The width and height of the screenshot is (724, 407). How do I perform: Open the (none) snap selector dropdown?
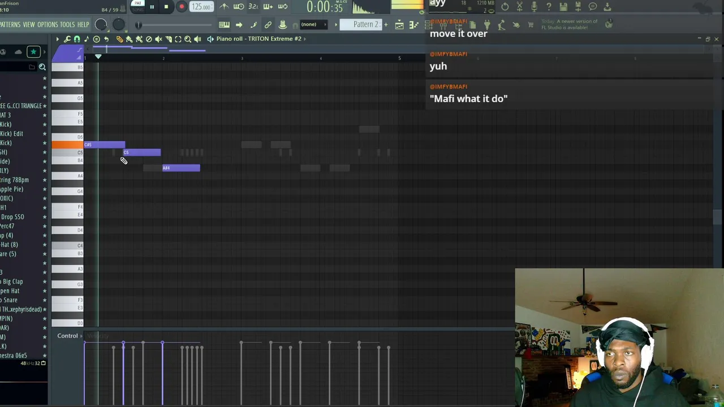tap(313, 24)
